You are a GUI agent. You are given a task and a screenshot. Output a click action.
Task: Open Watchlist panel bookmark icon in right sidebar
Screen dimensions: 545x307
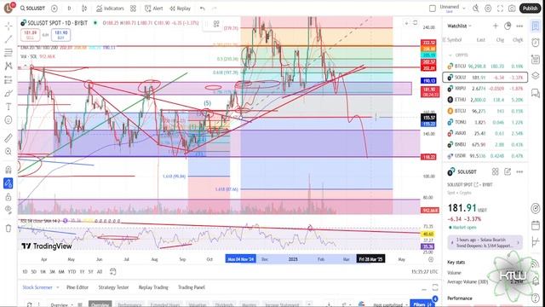coord(536,26)
